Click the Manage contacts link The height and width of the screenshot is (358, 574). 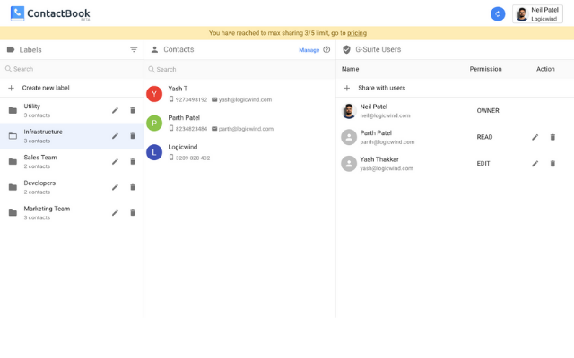coord(309,50)
